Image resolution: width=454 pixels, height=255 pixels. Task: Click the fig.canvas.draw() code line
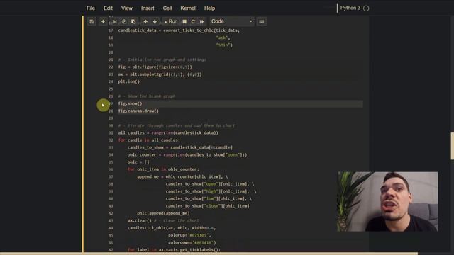[138, 111]
